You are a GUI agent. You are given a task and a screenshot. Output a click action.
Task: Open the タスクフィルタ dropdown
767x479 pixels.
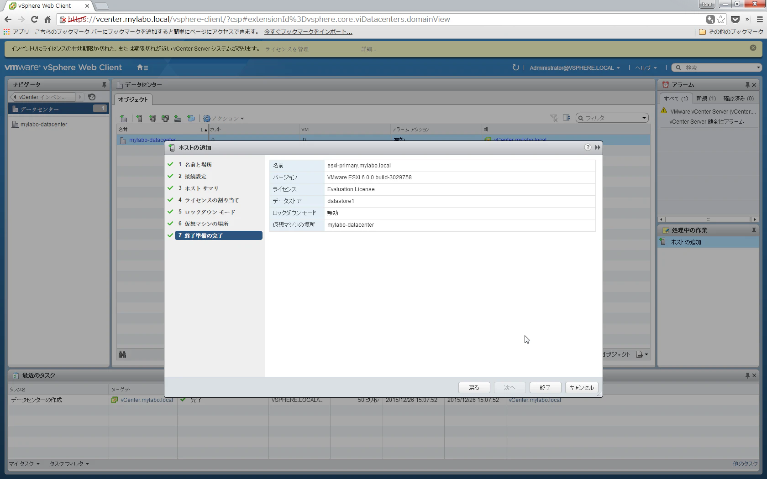(69, 464)
